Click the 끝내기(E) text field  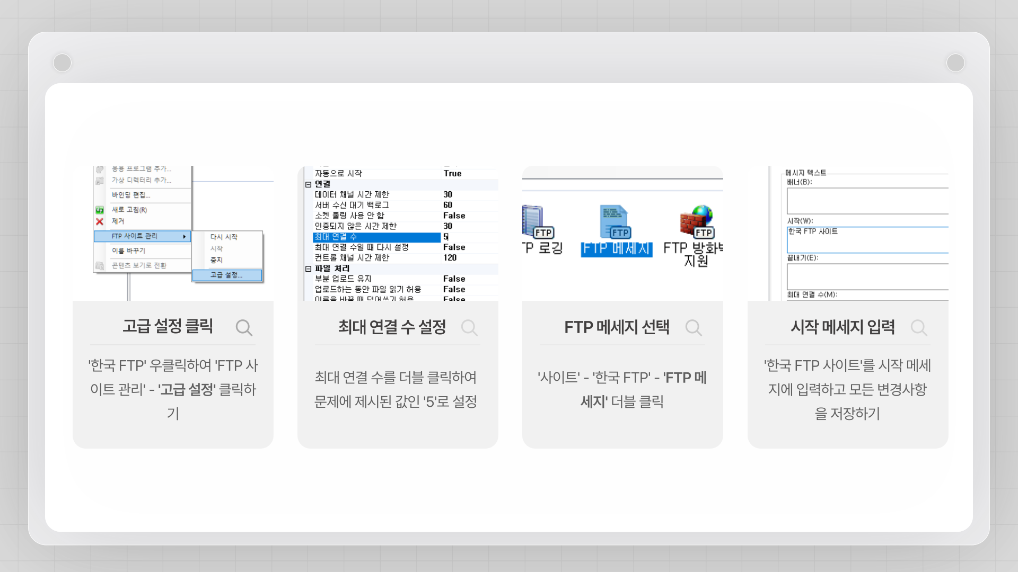(867, 276)
